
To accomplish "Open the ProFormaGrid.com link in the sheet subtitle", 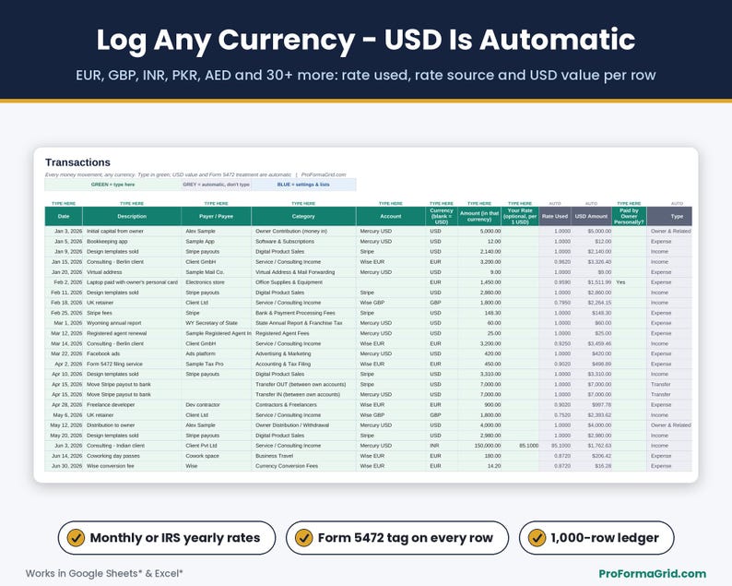I will coord(324,174).
